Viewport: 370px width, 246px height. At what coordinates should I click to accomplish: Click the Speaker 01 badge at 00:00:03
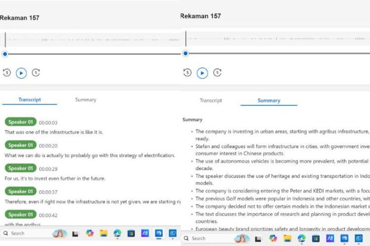[x=21, y=122]
